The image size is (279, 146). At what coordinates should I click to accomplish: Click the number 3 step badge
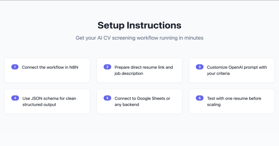click(200, 67)
